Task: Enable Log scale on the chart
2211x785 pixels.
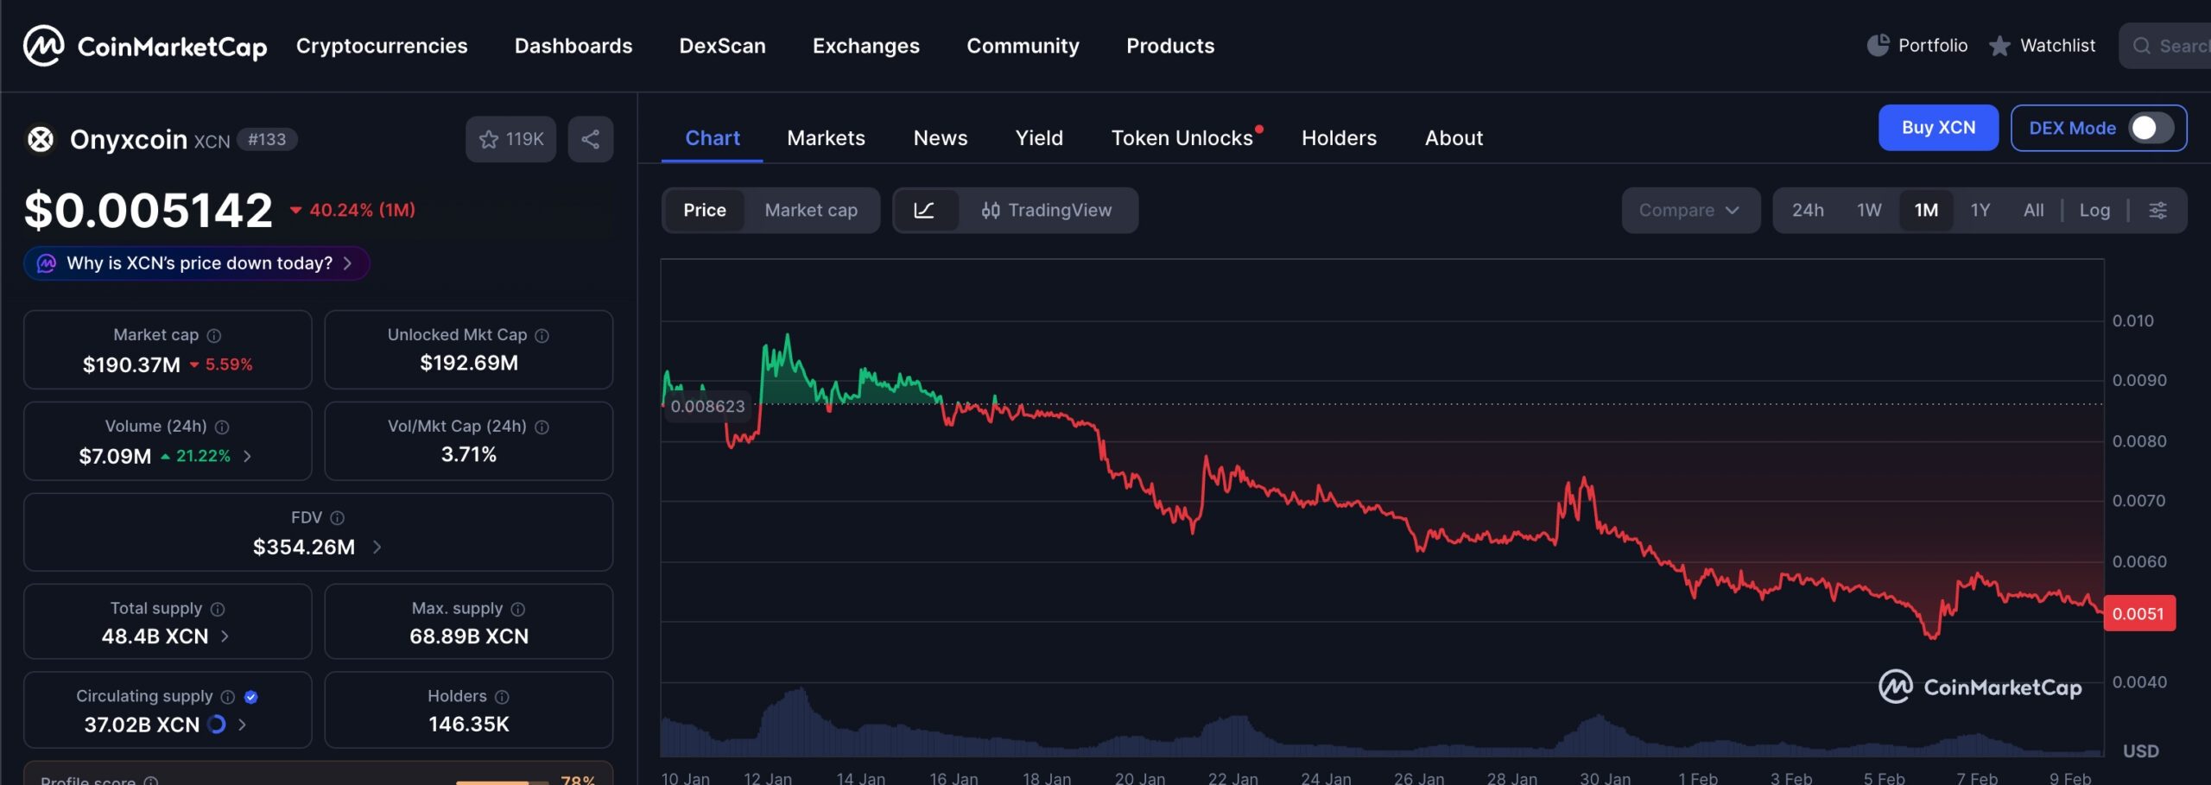Action: click(x=2094, y=210)
